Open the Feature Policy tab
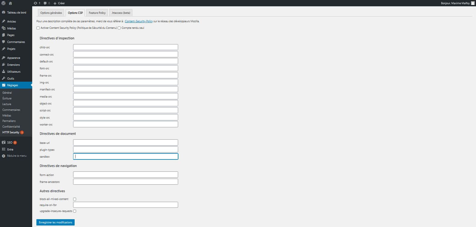Image resolution: width=476 pixels, height=227 pixels. coord(97,13)
